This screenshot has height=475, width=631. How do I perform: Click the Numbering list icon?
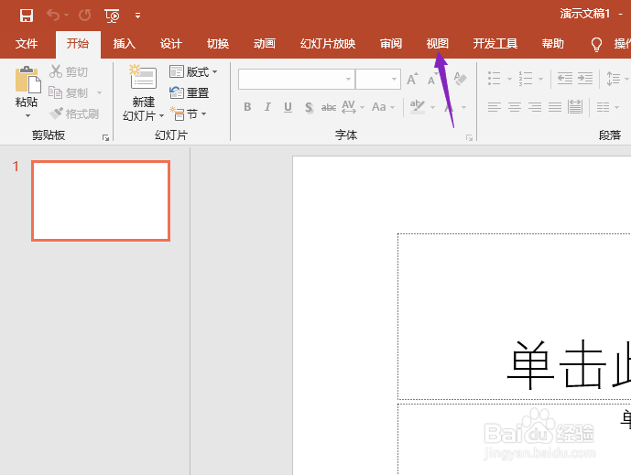[x=525, y=79]
